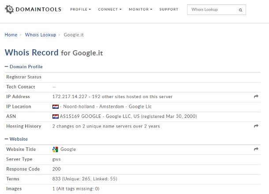Image resolution: width=269 pixels, height=194 pixels.
Task: Click the 833 (Unique: 265, Linked: 55) value
Action: click(x=85, y=179)
